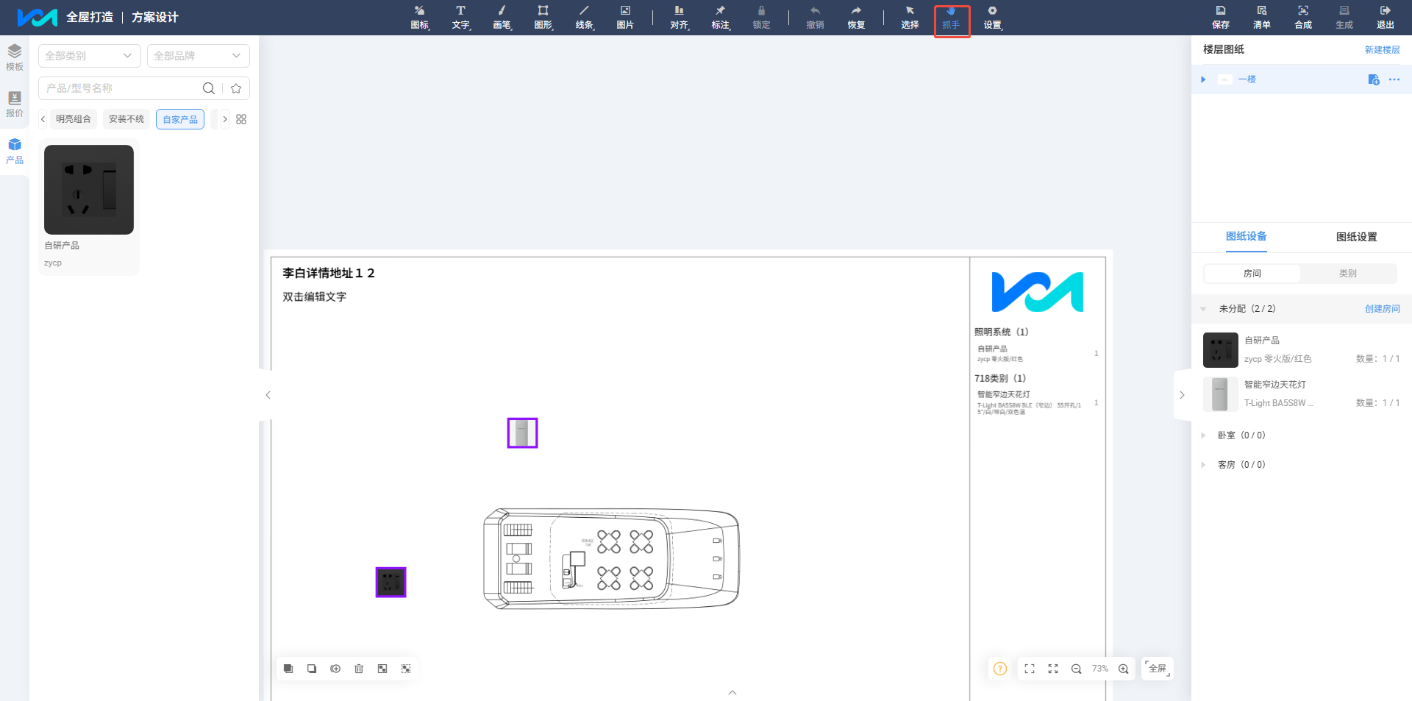Open the 全部品牌 brand dropdown
Viewport: 1412px width, 701px height.
pos(199,56)
